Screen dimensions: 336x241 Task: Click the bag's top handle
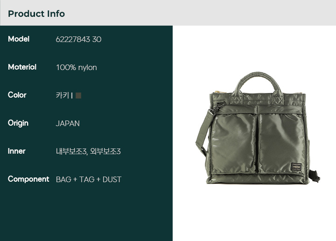point(257,83)
